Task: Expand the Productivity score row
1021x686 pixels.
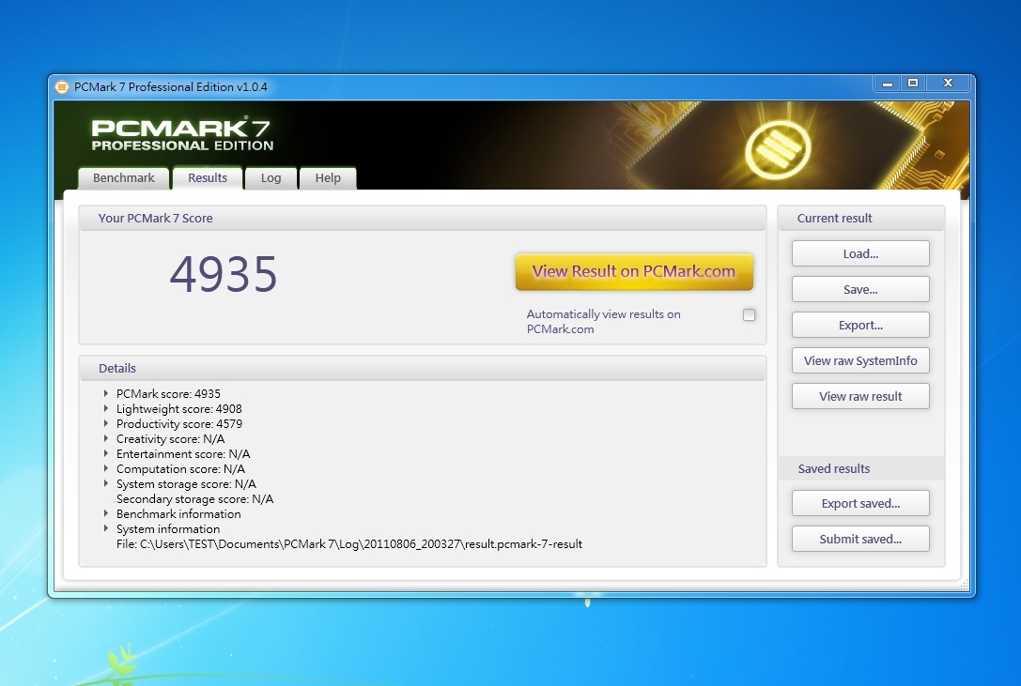Action: click(105, 424)
